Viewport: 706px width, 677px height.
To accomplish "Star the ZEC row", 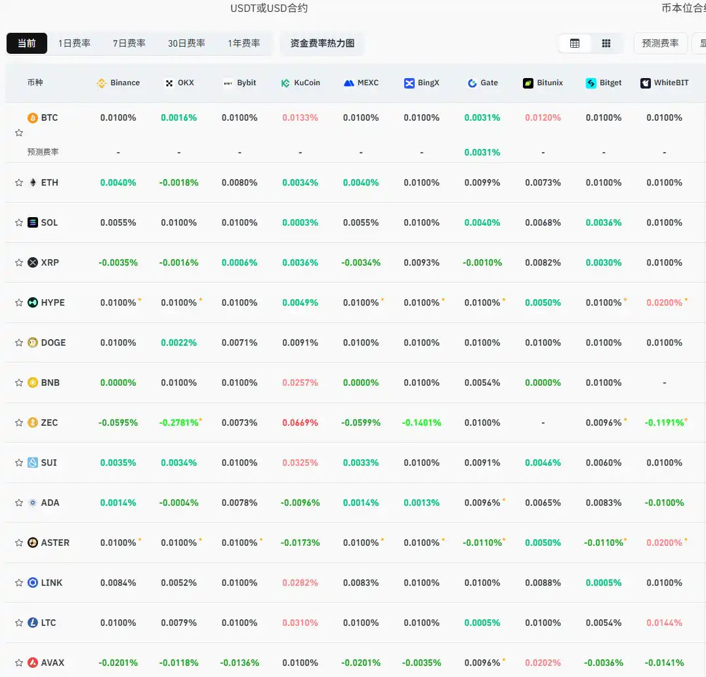I will (19, 423).
